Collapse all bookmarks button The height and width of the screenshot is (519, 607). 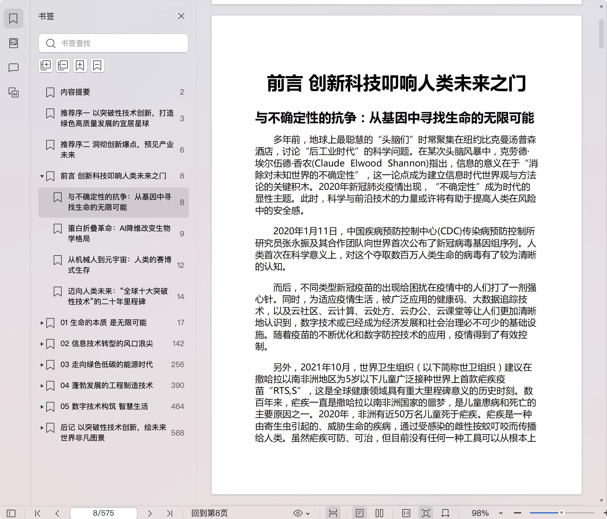63,65
